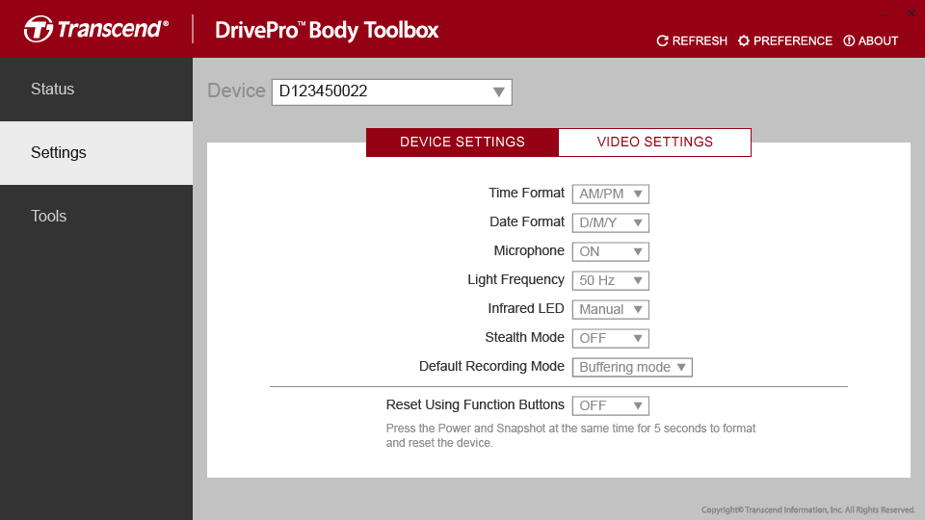Click the Press the Power and Snapshot description
925x520 pixels.
tap(570, 435)
